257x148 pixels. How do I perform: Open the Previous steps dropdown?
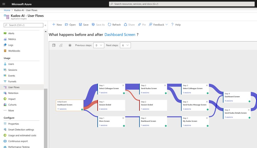(99, 45)
